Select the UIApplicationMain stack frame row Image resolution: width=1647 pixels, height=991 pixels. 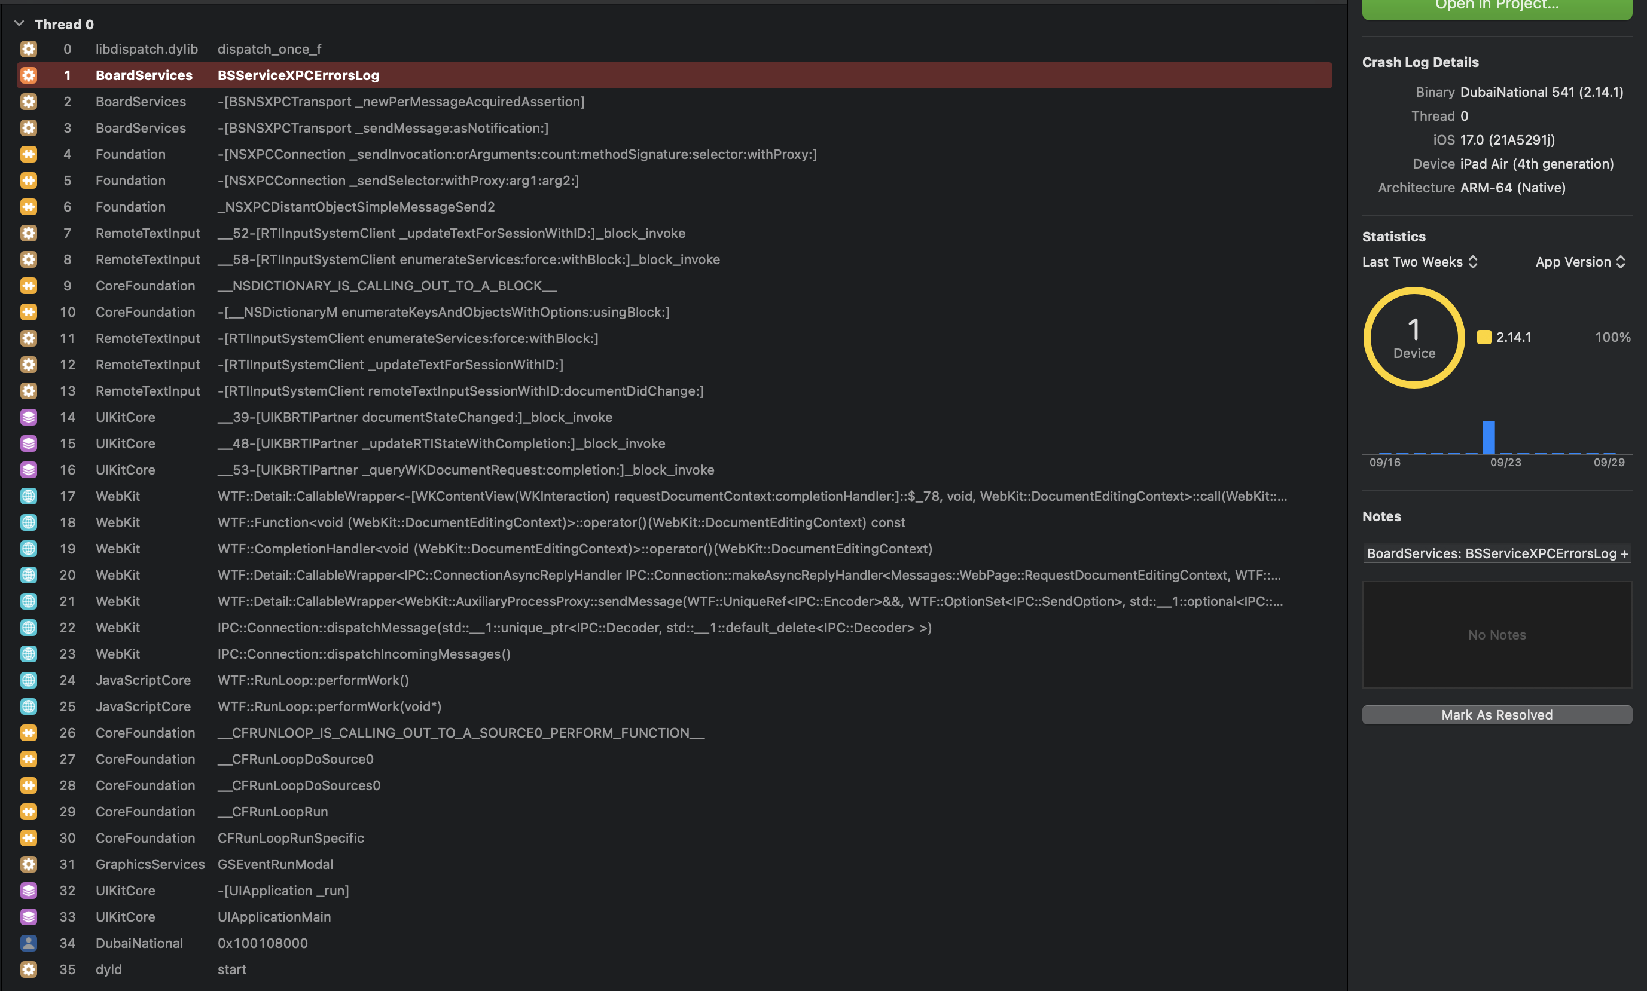tap(674, 917)
